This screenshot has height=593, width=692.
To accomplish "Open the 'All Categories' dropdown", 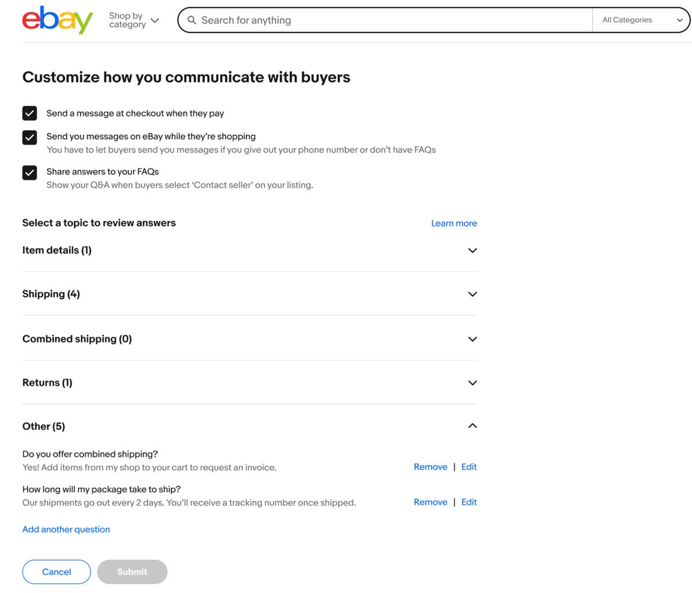I will point(640,20).
